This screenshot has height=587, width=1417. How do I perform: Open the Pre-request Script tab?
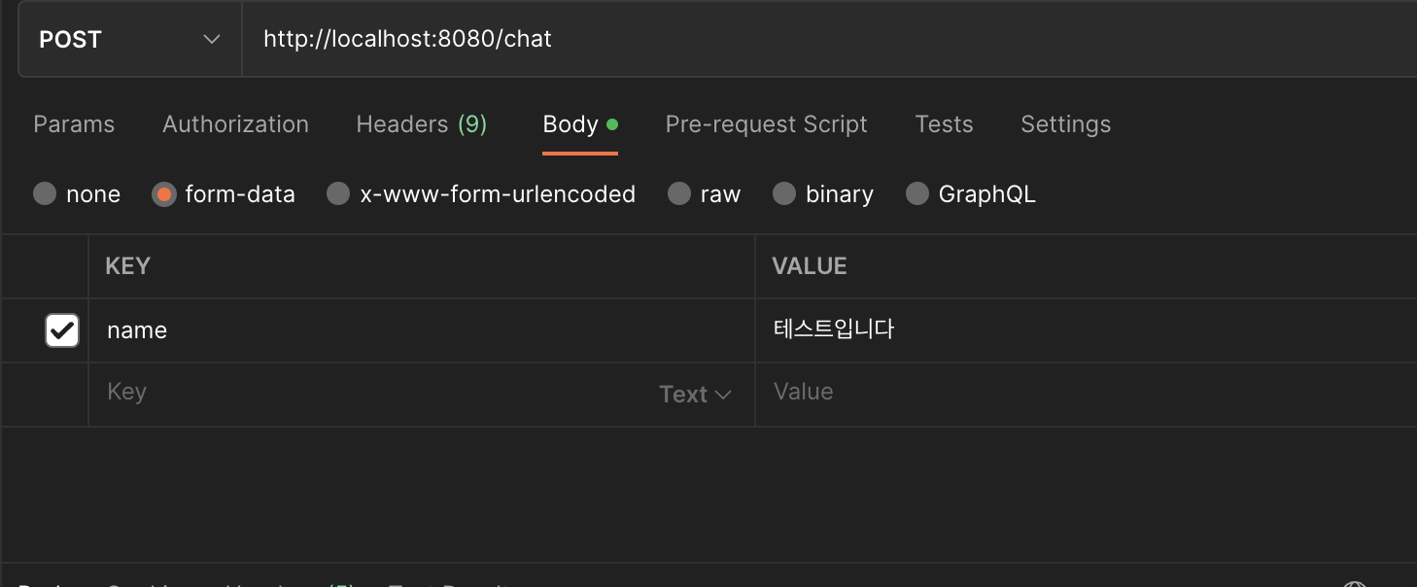[x=766, y=124]
